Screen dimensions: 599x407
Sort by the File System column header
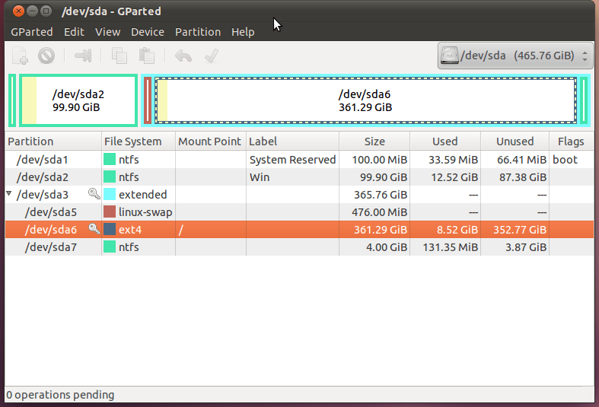point(139,141)
